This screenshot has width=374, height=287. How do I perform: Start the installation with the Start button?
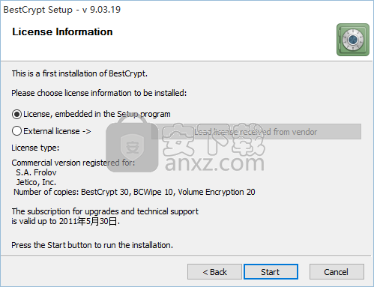coord(271,272)
